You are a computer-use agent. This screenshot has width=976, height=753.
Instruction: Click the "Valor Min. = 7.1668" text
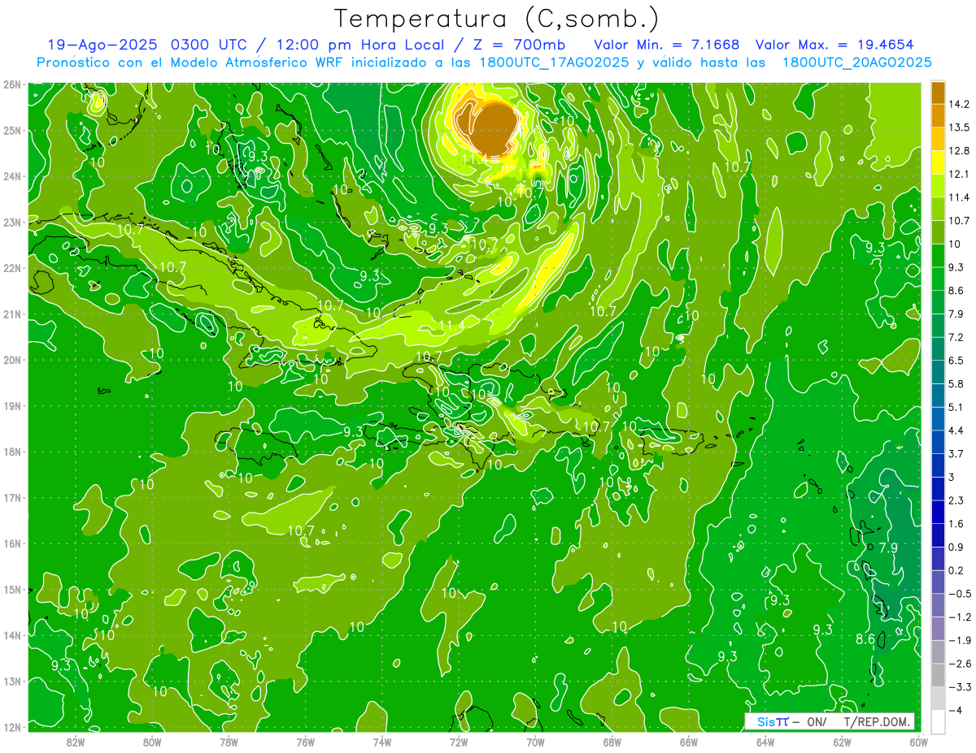point(666,44)
